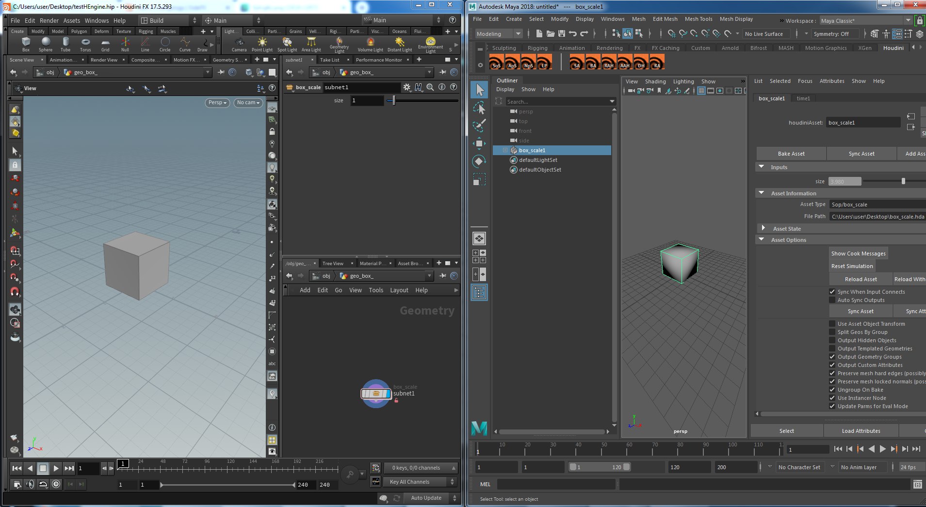Collapse the Asset Information section
The image size is (926, 507).
click(762, 193)
